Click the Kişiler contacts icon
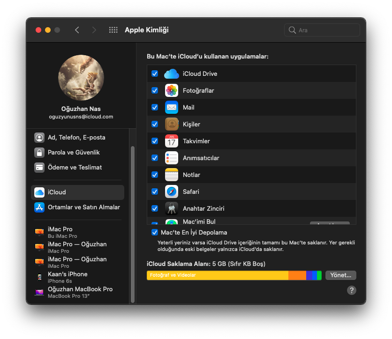This screenshot has width=392, height=339. pyautogui.click(x=172, y=124)
